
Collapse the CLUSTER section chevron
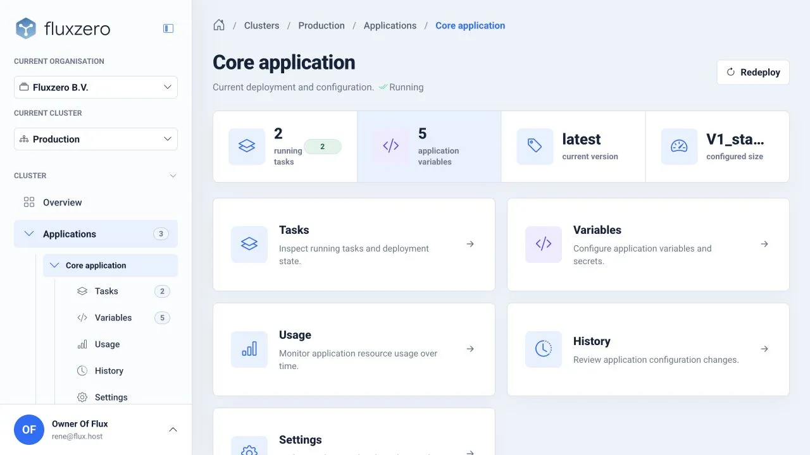173,176
